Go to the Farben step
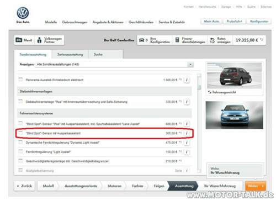 (137, 186)
